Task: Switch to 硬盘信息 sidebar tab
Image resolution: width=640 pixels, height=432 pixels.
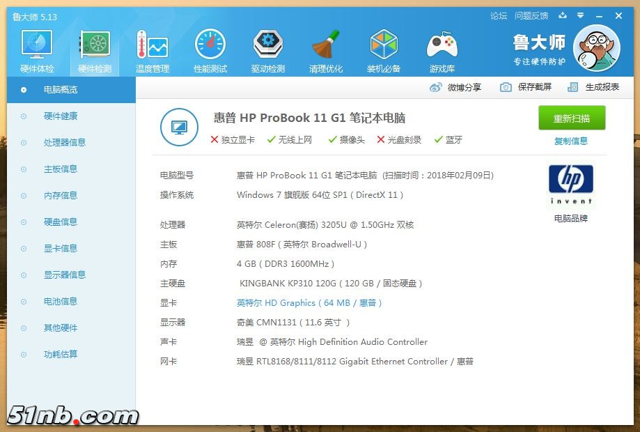Action: point(61,222)
